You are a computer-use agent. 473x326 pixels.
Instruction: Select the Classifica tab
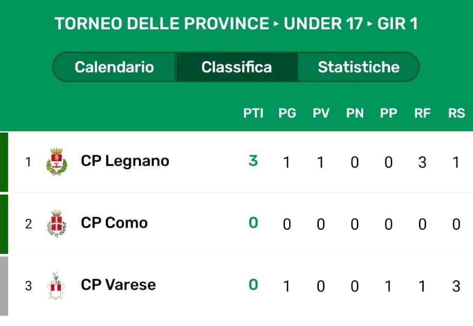pos(236,67)
